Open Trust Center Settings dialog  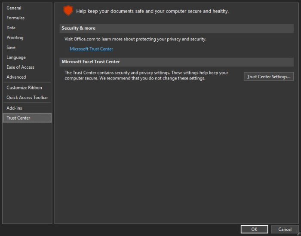tap(269, 77)
